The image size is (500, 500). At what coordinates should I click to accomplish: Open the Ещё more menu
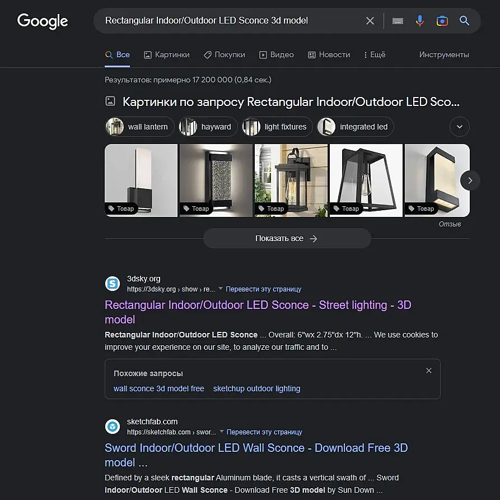375,54
